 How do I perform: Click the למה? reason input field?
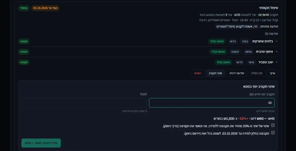(x=84, y=103)
